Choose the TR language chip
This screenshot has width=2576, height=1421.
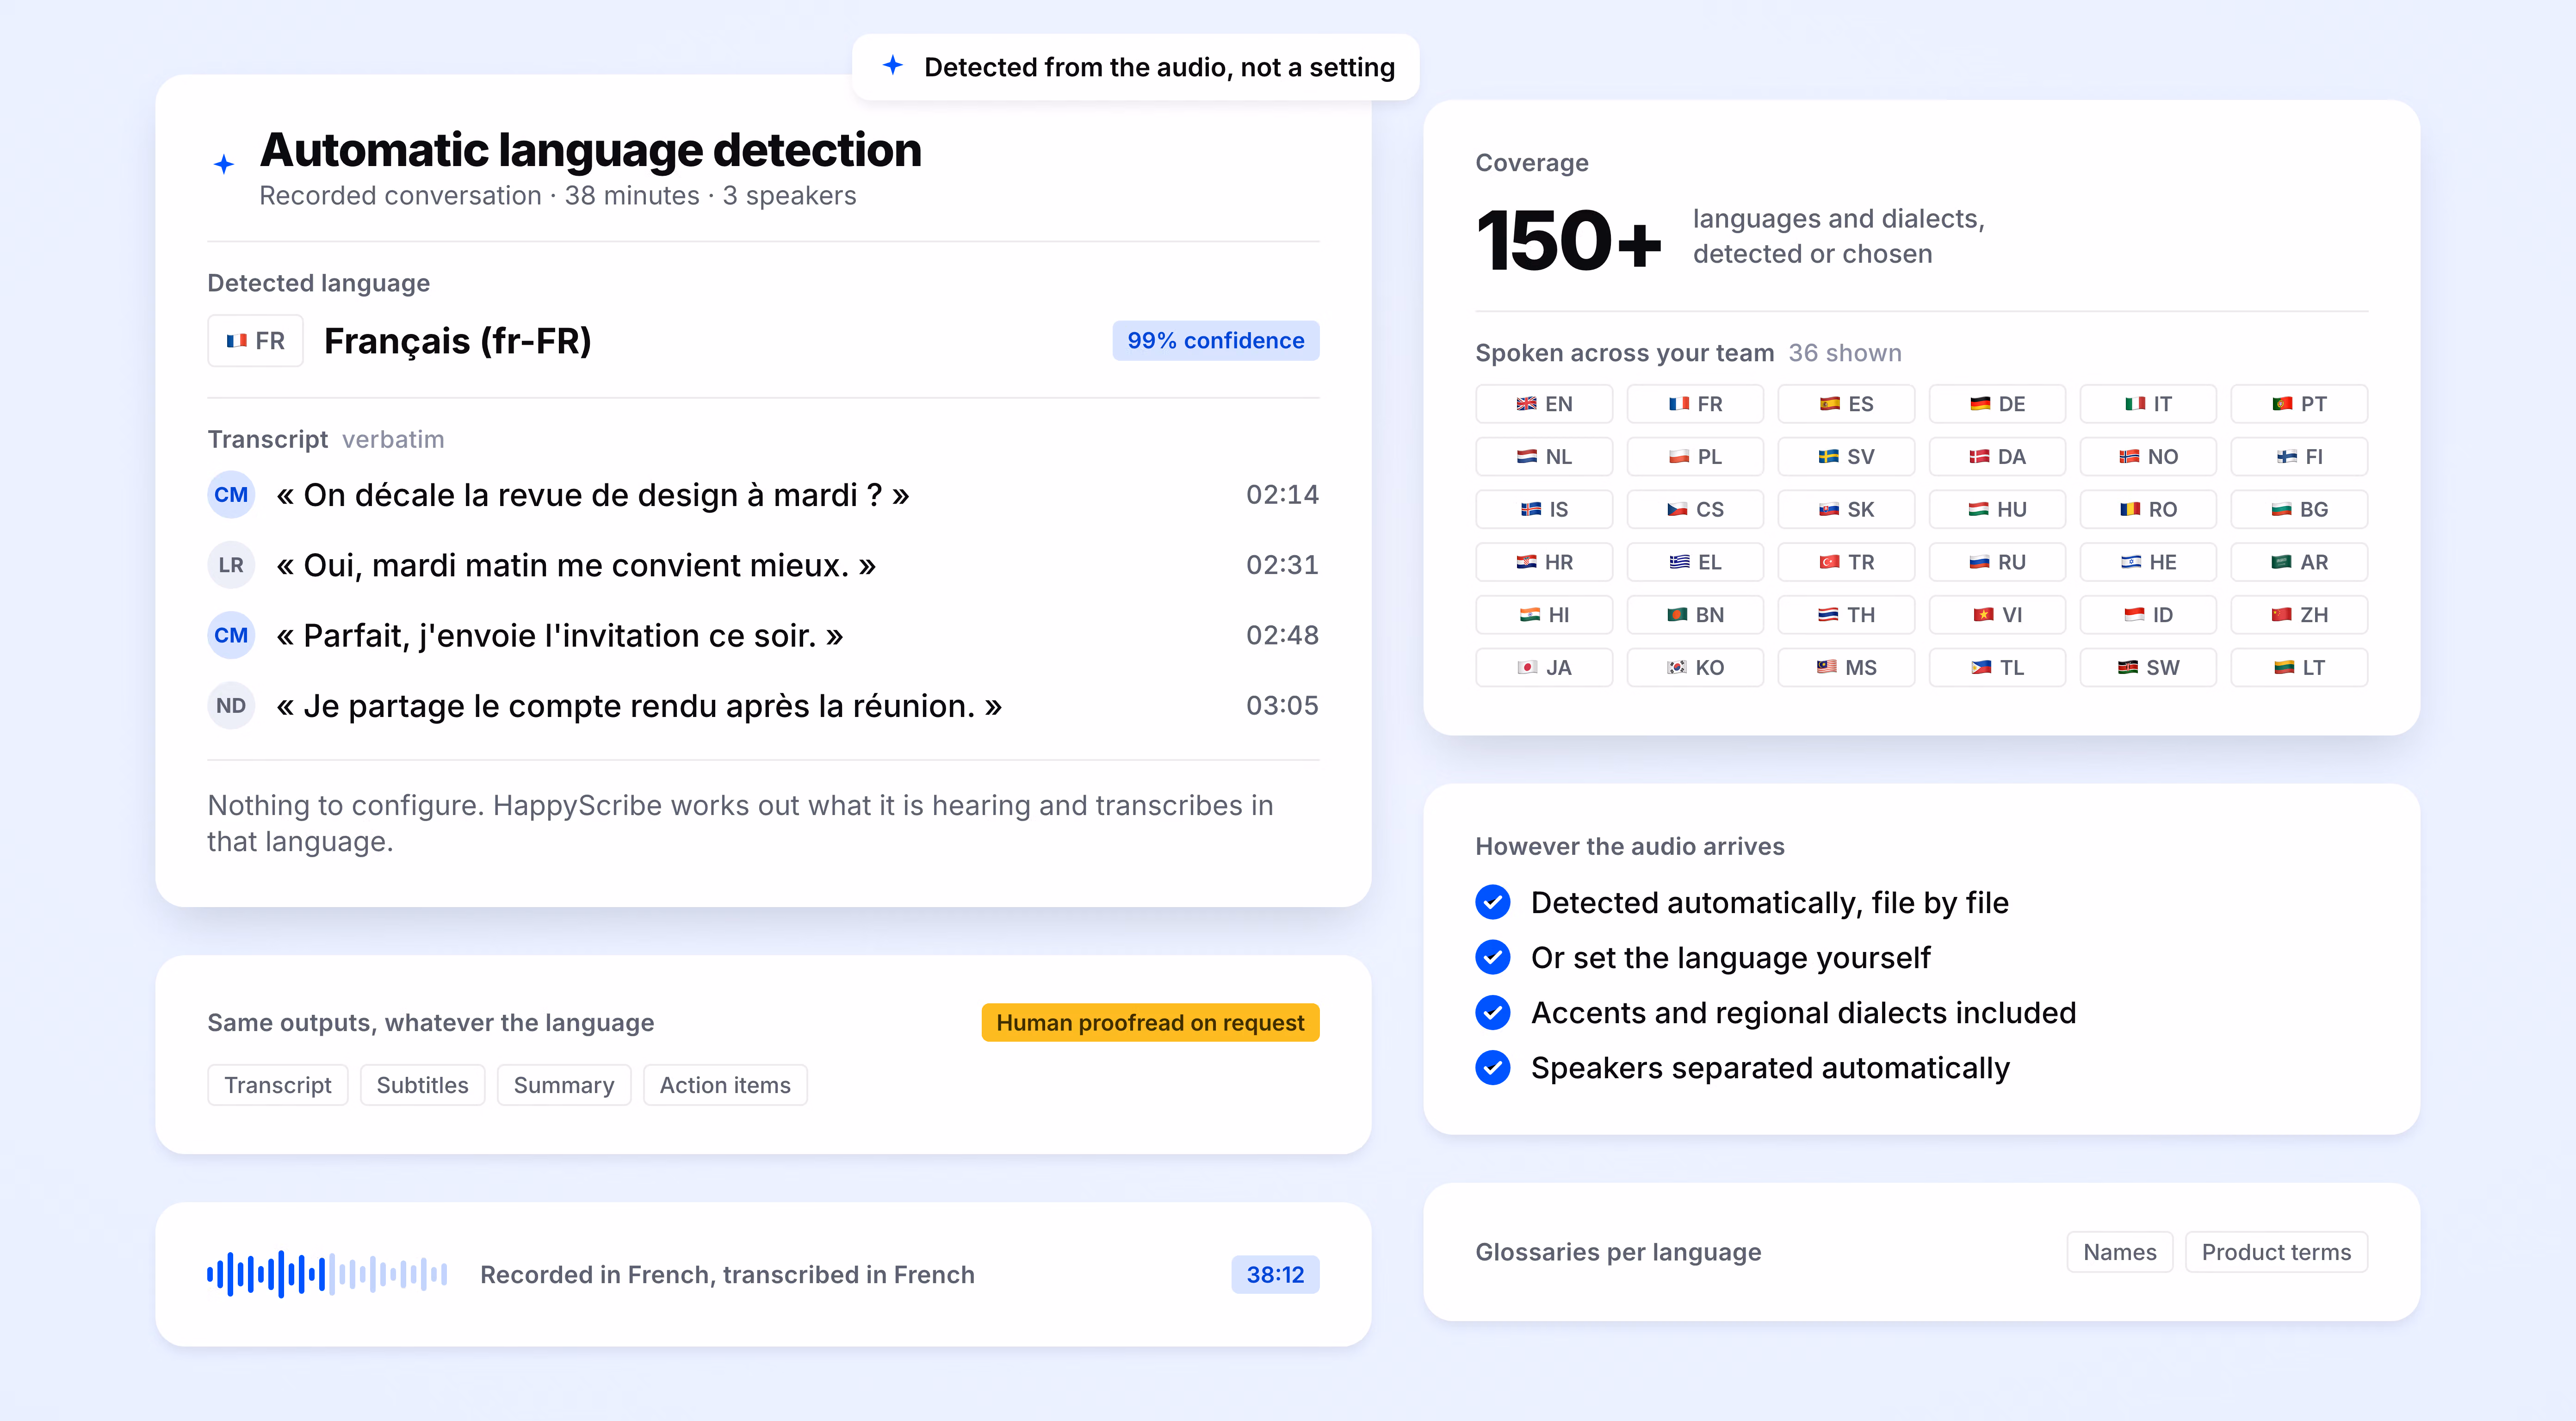pyautogui.click(x=1846, y=562)
